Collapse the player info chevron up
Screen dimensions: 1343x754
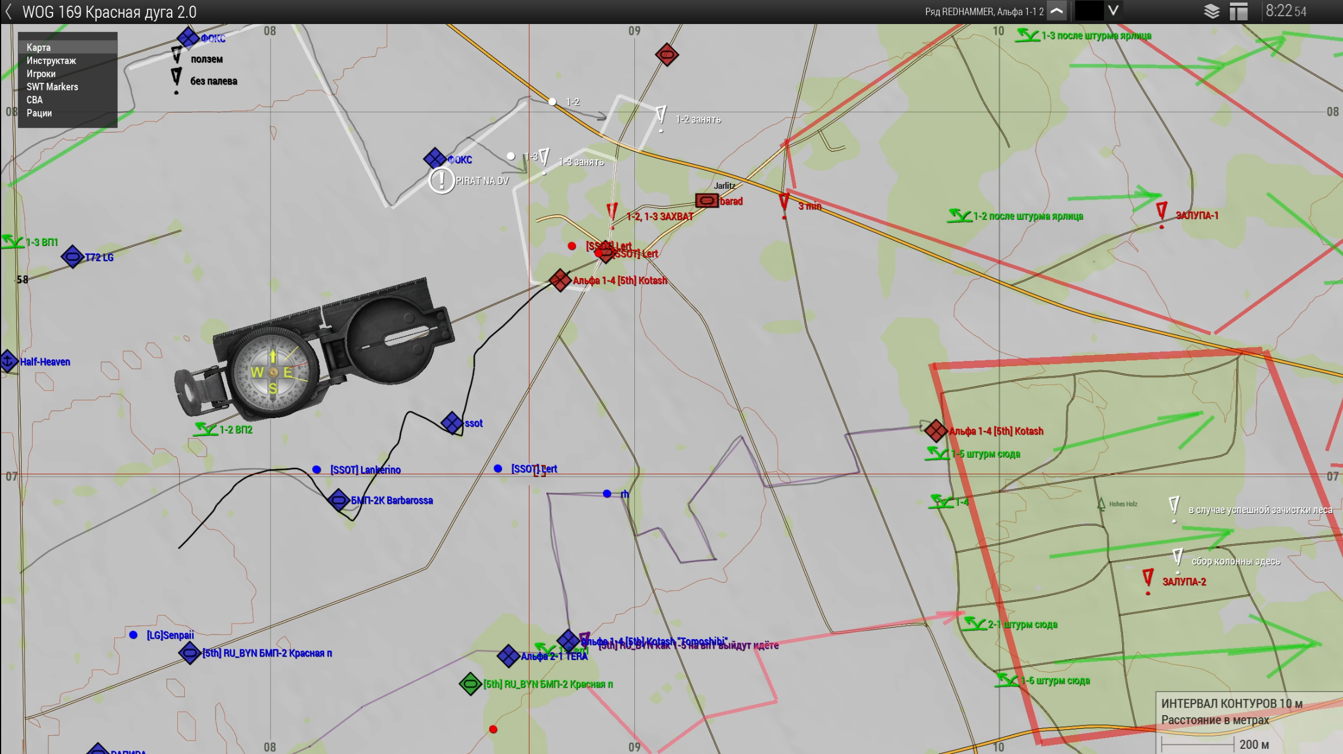(1057, 11)
